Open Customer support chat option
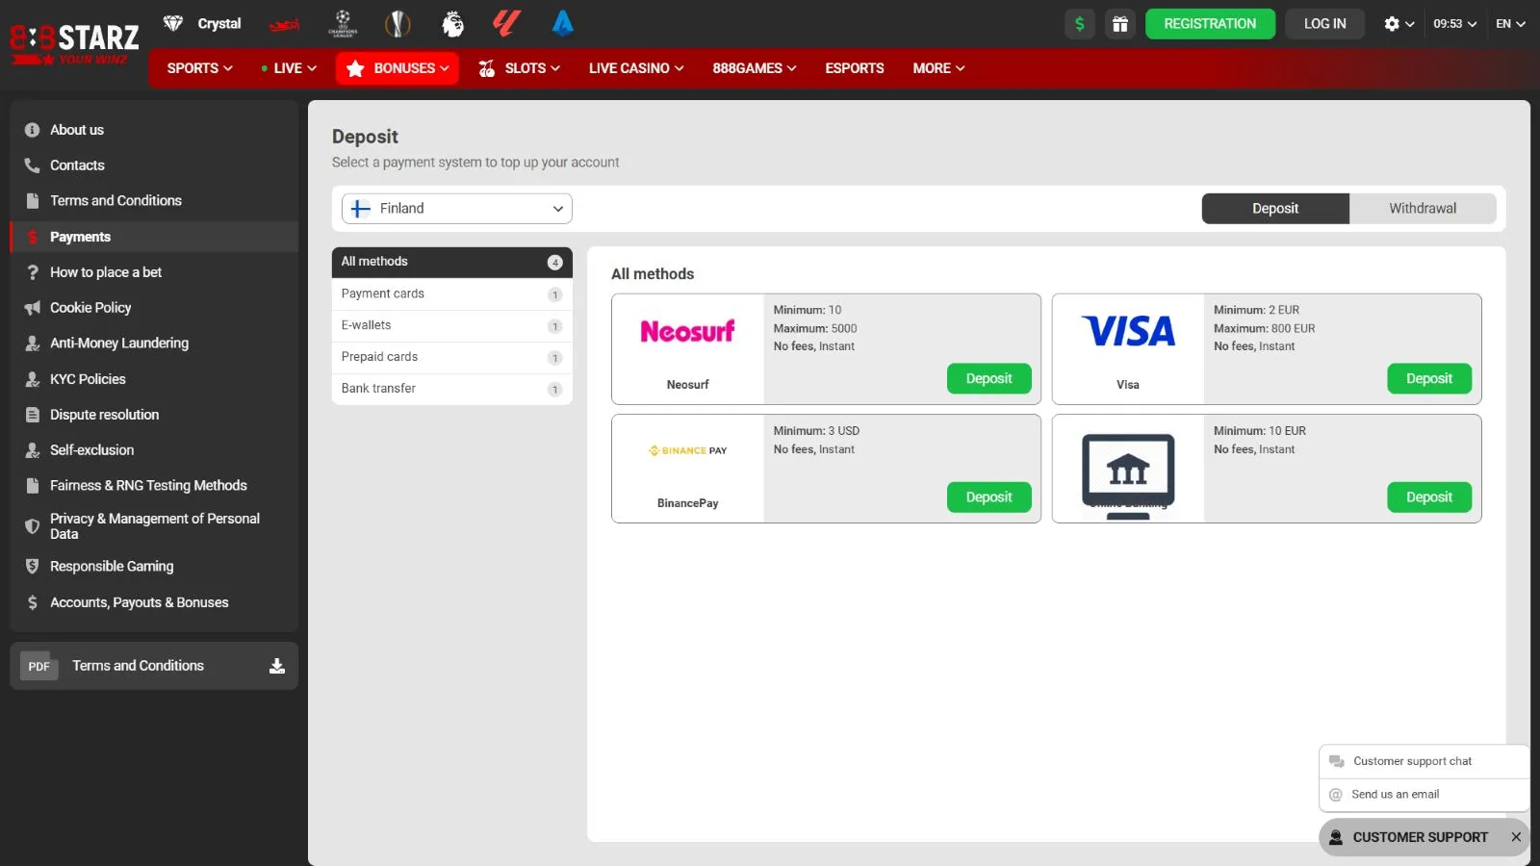 (x=1412, y=761)
